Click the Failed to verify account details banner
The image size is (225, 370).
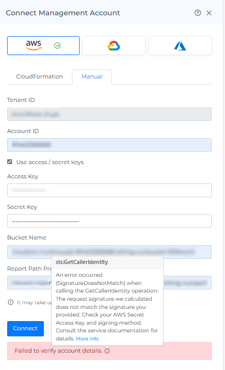click(109, 351)
